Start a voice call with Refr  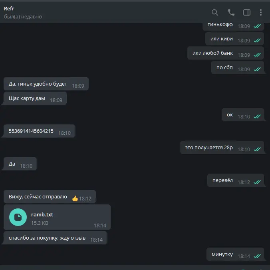[x=231, y=12]
